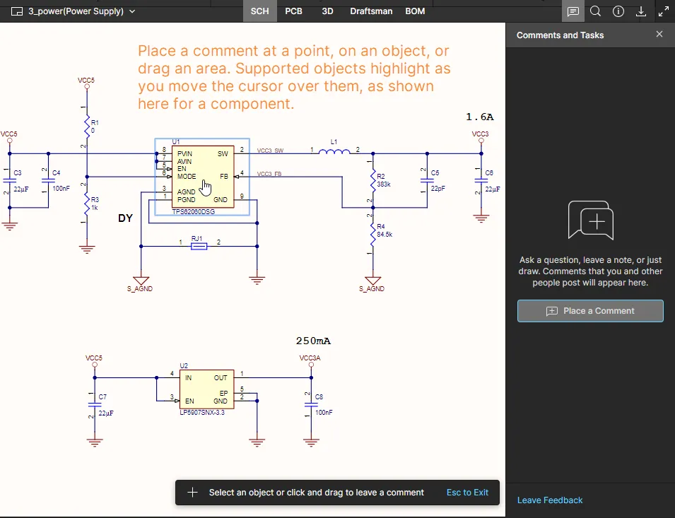
Task: Expand the viewer to fullscreen
Action: (664, 11)
